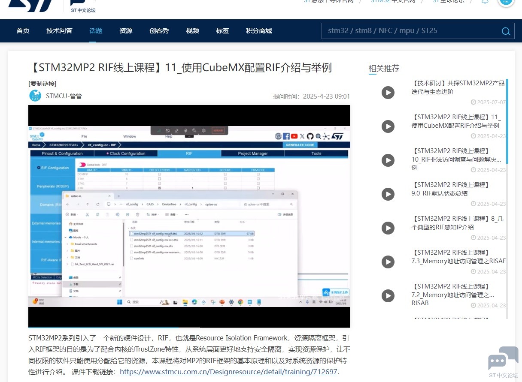Screen dimensions: 522x382
Task: Open 资源 navigation item
Action: (x=126, y=31)
